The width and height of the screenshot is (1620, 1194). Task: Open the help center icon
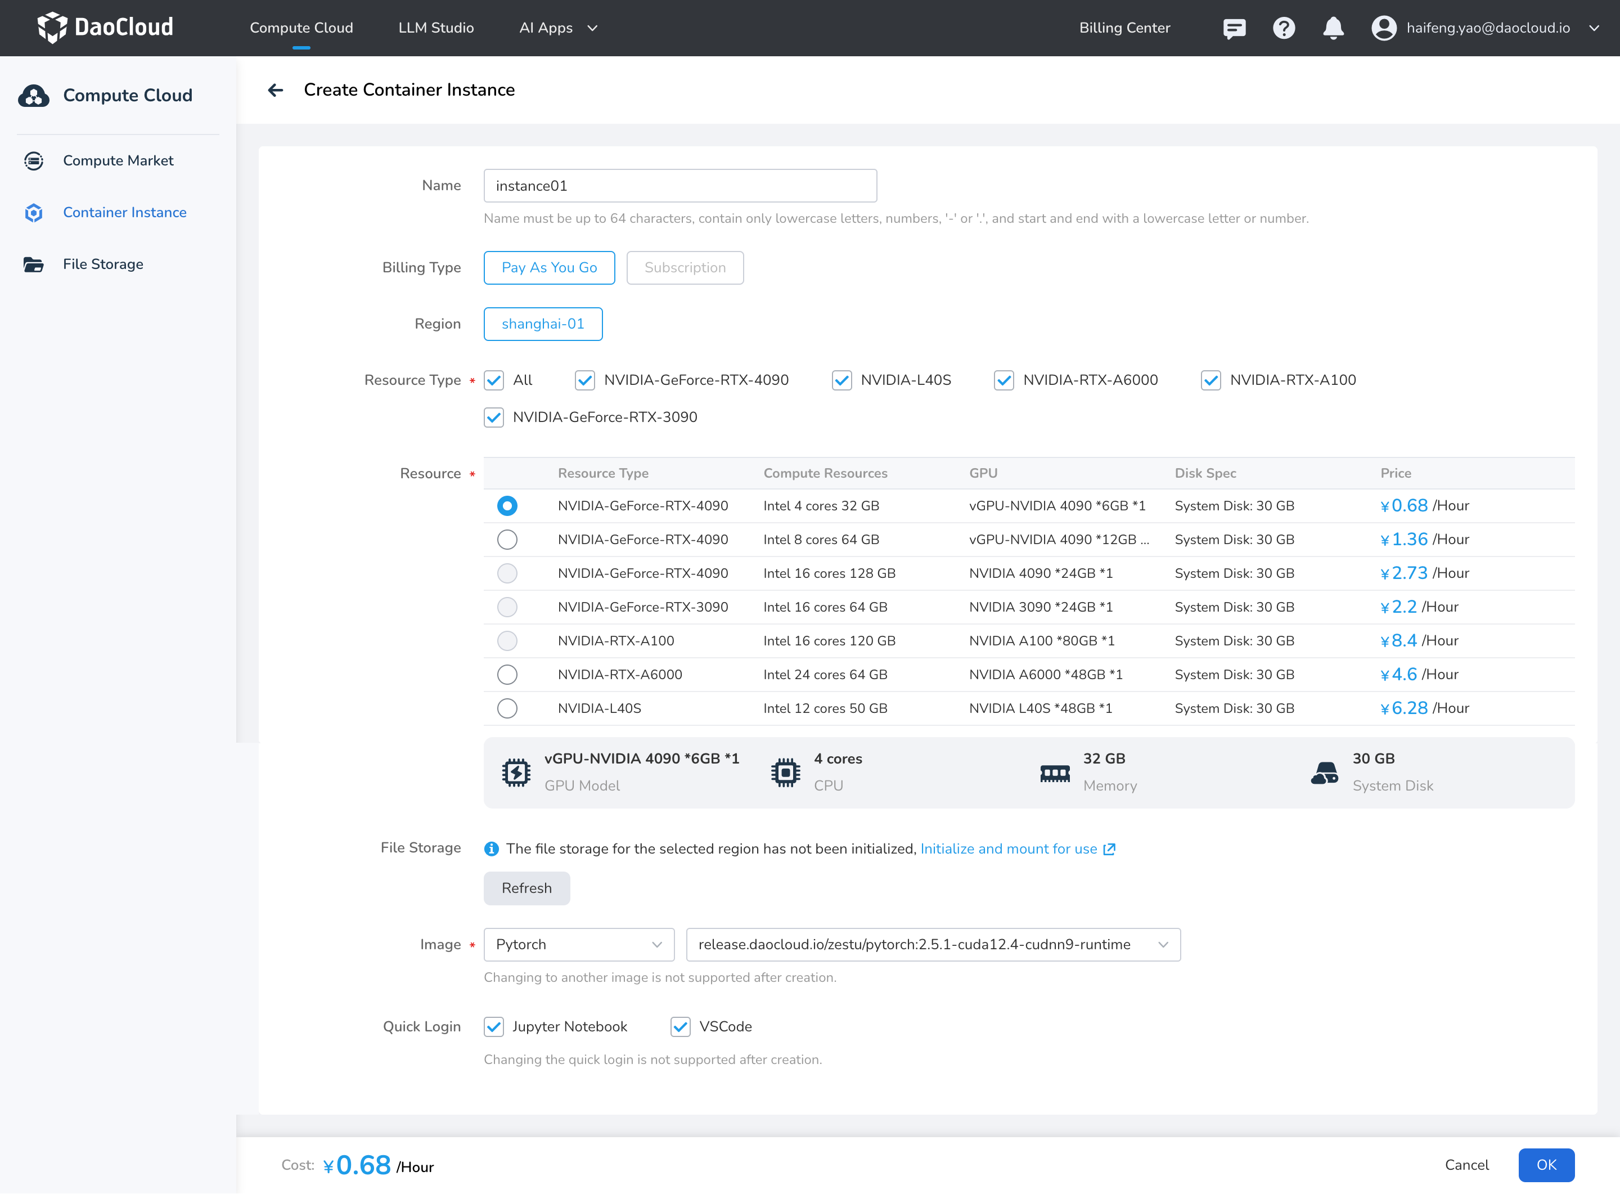(x=1283, y=28)
